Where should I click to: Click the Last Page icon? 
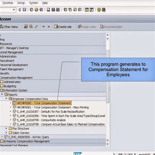coord(80,10)
